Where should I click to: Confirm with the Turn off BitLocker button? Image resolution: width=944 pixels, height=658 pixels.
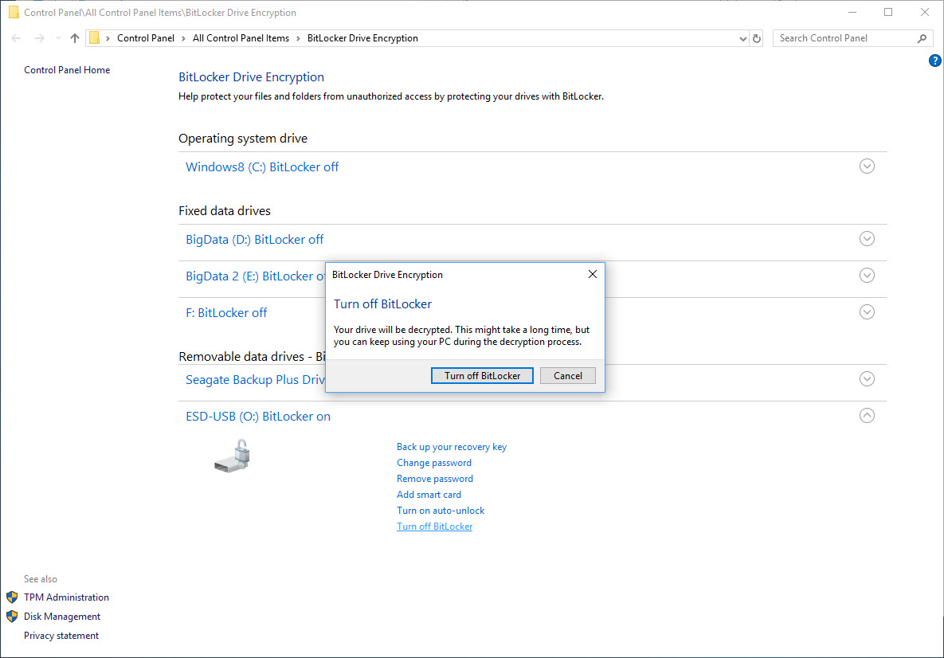[x=482, y=376]
